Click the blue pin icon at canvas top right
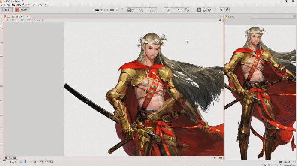297x166 pixels. click(220, 20)
